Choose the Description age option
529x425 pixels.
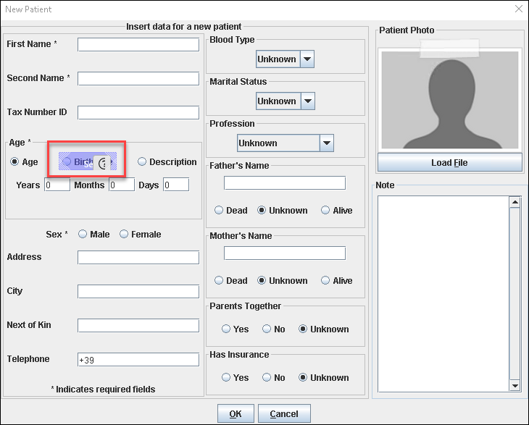[143, 162]
